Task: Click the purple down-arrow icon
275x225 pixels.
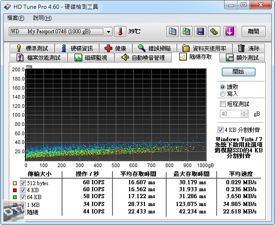Action: (230, 31)
